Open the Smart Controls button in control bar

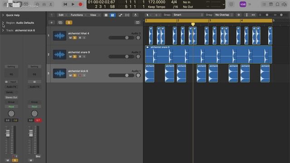click(37, 4)
